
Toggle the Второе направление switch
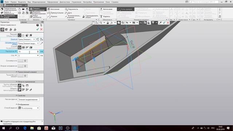click(x=23, y=66)
